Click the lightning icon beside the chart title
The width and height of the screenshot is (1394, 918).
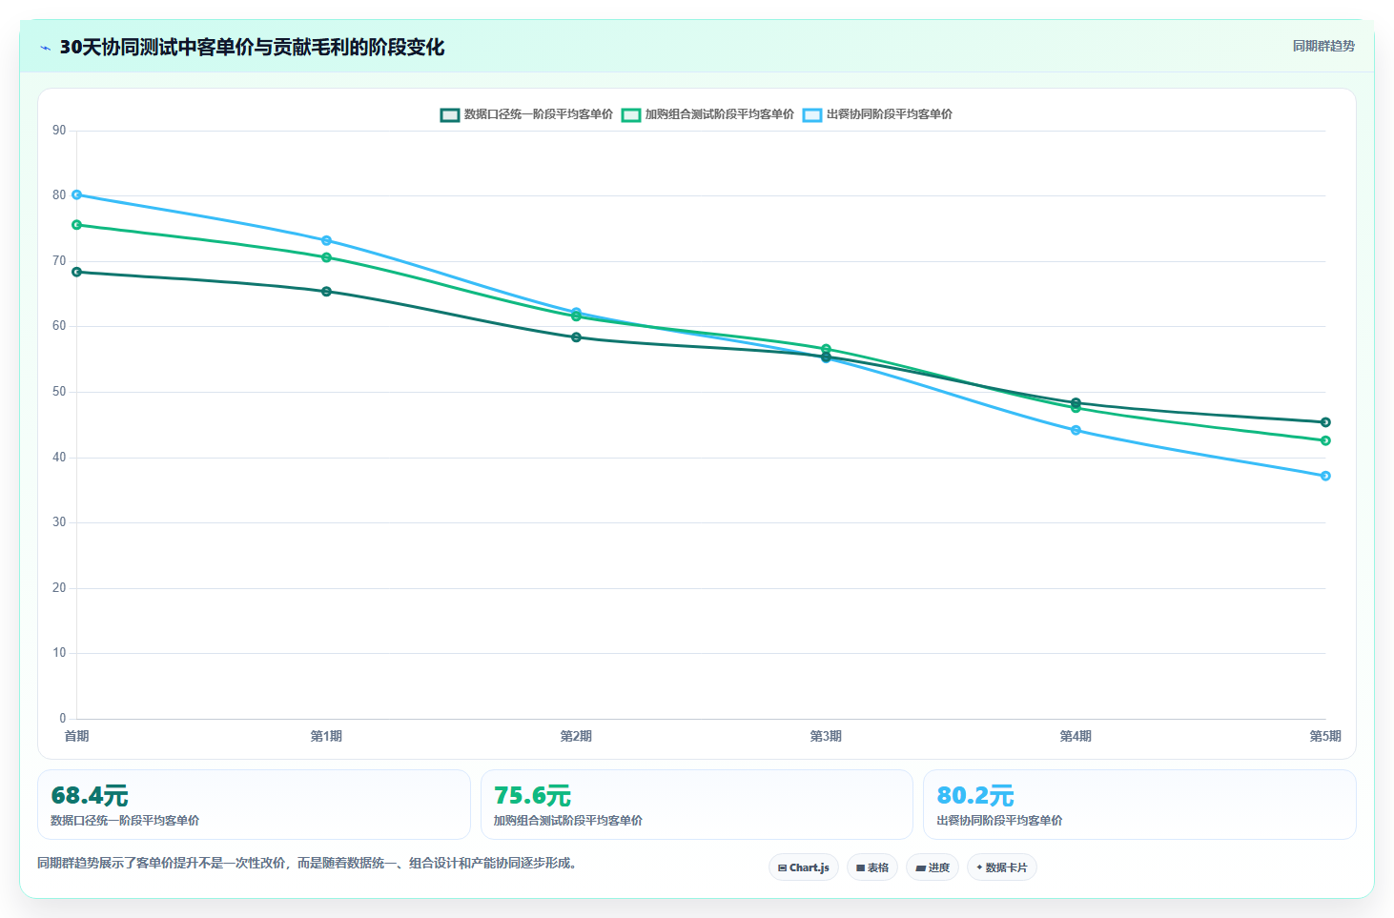pyautogui.click(x=45, y=48)
